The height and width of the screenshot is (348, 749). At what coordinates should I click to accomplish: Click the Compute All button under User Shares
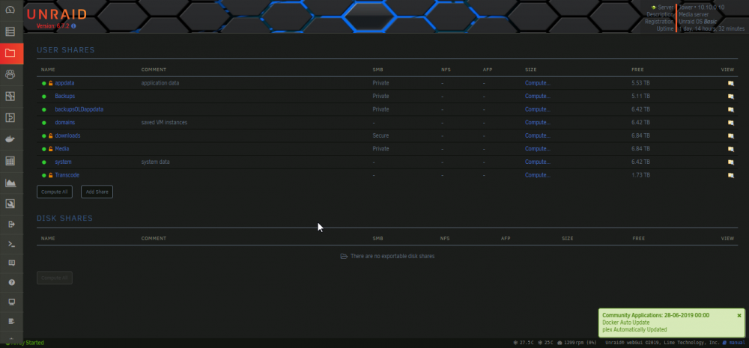[x=55, y=192]
